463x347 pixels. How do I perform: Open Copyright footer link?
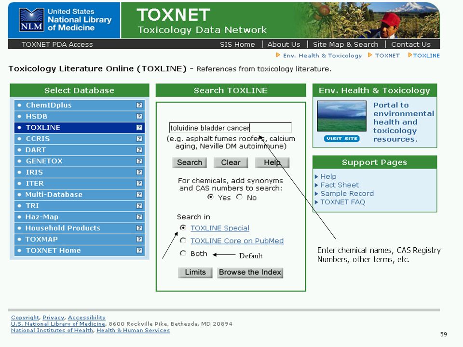(25, 318)
